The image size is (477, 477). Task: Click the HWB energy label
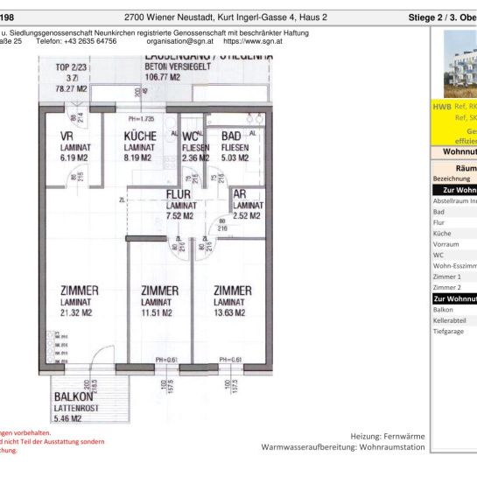442,107
